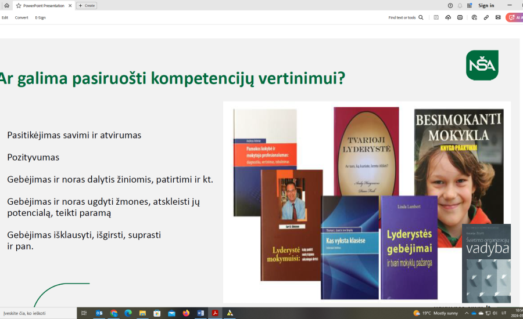Switch the LIT input language indicator

click(x=504, y=313)
